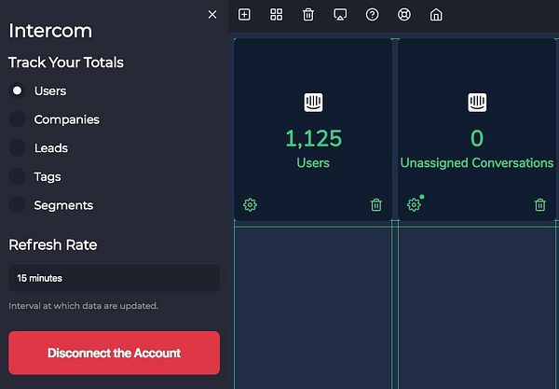Click Disconnect the Account button
Screen dimensions: 559x389
(x=114, y=353)
